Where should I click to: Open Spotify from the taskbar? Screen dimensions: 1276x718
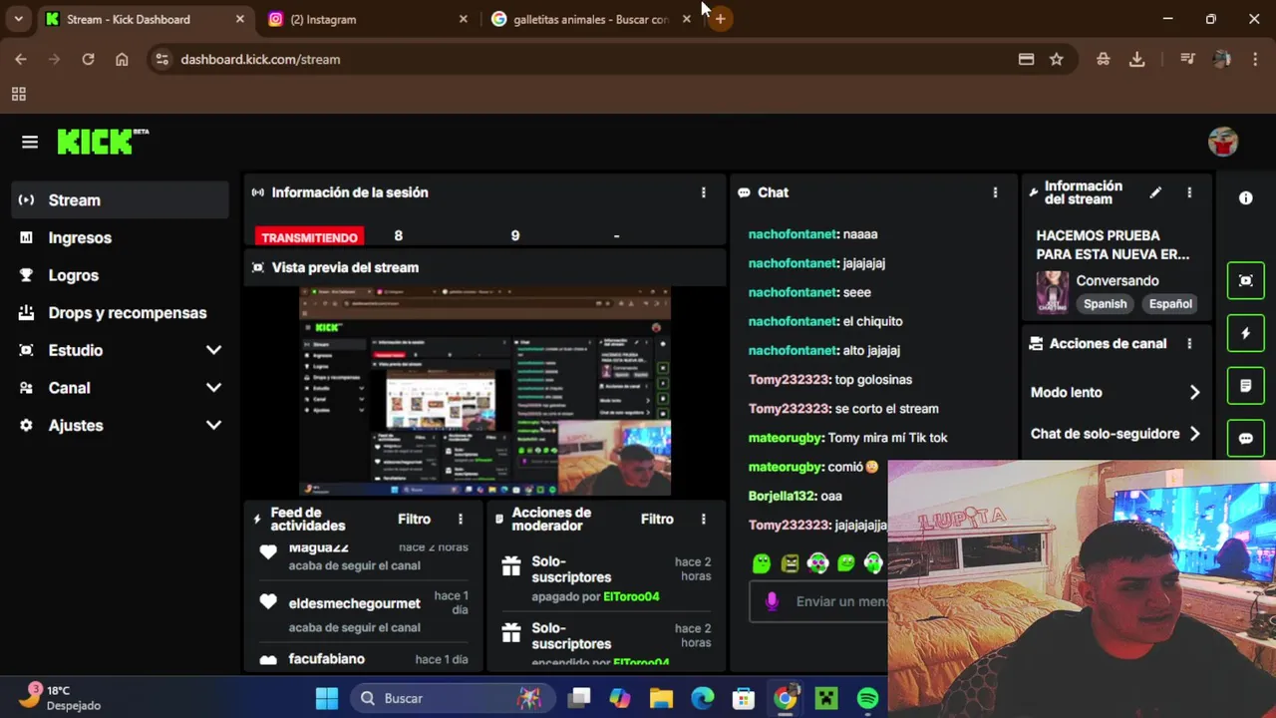[868, 698]
